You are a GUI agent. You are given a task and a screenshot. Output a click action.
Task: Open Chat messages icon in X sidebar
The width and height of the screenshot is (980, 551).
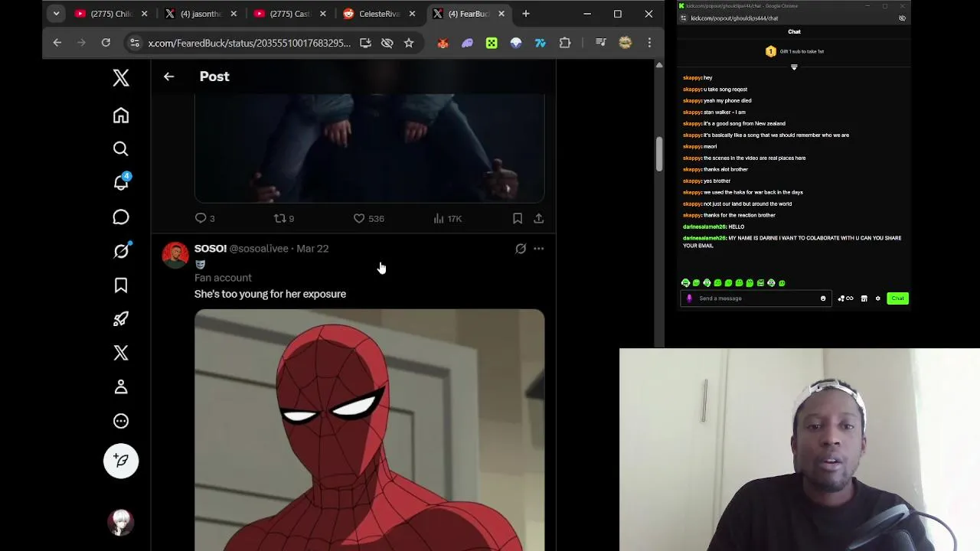click(121, 217)
